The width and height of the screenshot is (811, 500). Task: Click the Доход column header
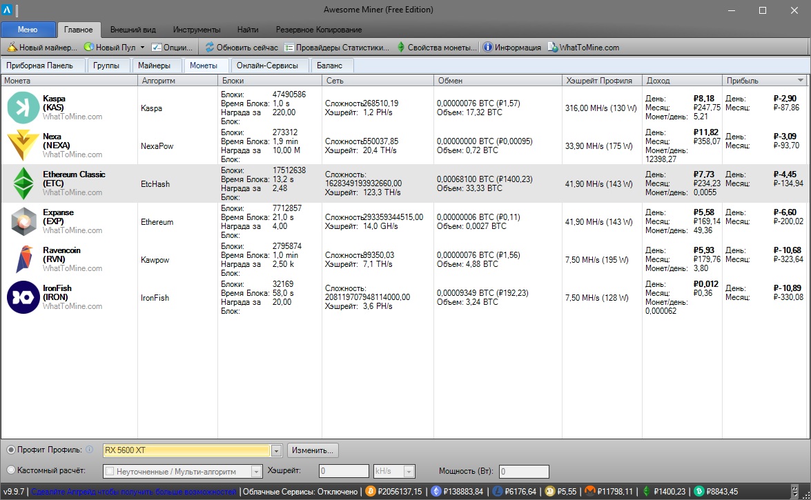coord(682,81)
